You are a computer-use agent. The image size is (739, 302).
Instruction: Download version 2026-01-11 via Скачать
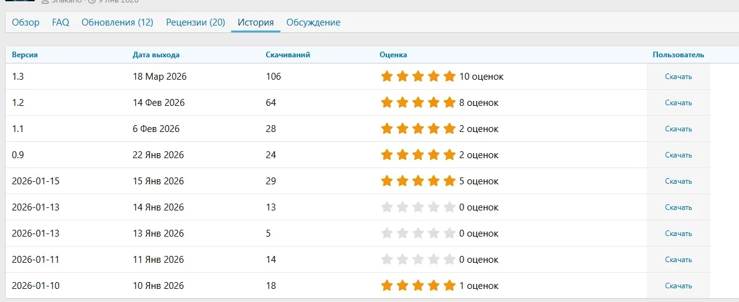(x=678, y=260)
